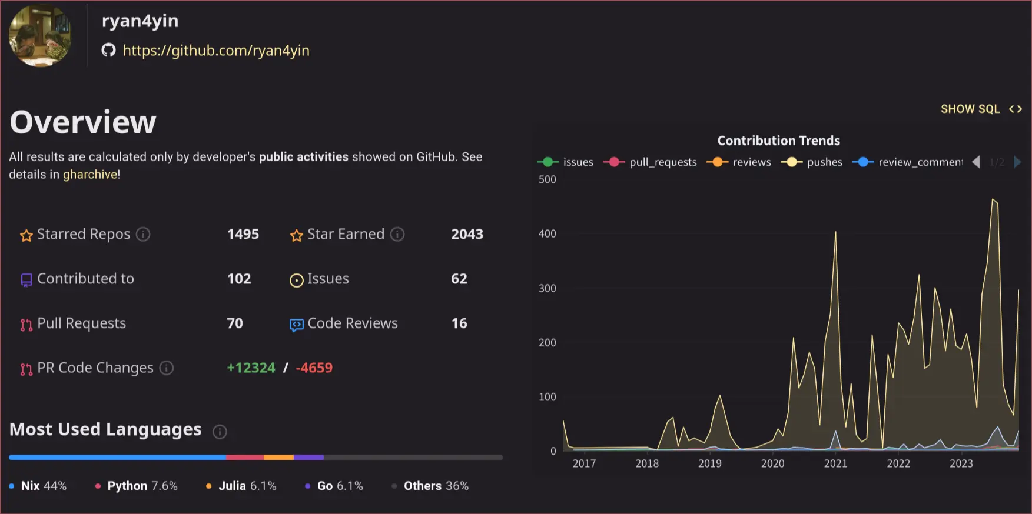Toggle the issues series in chart legend
The width and height of the screenshot is (1032, 514).
[565, 162]
